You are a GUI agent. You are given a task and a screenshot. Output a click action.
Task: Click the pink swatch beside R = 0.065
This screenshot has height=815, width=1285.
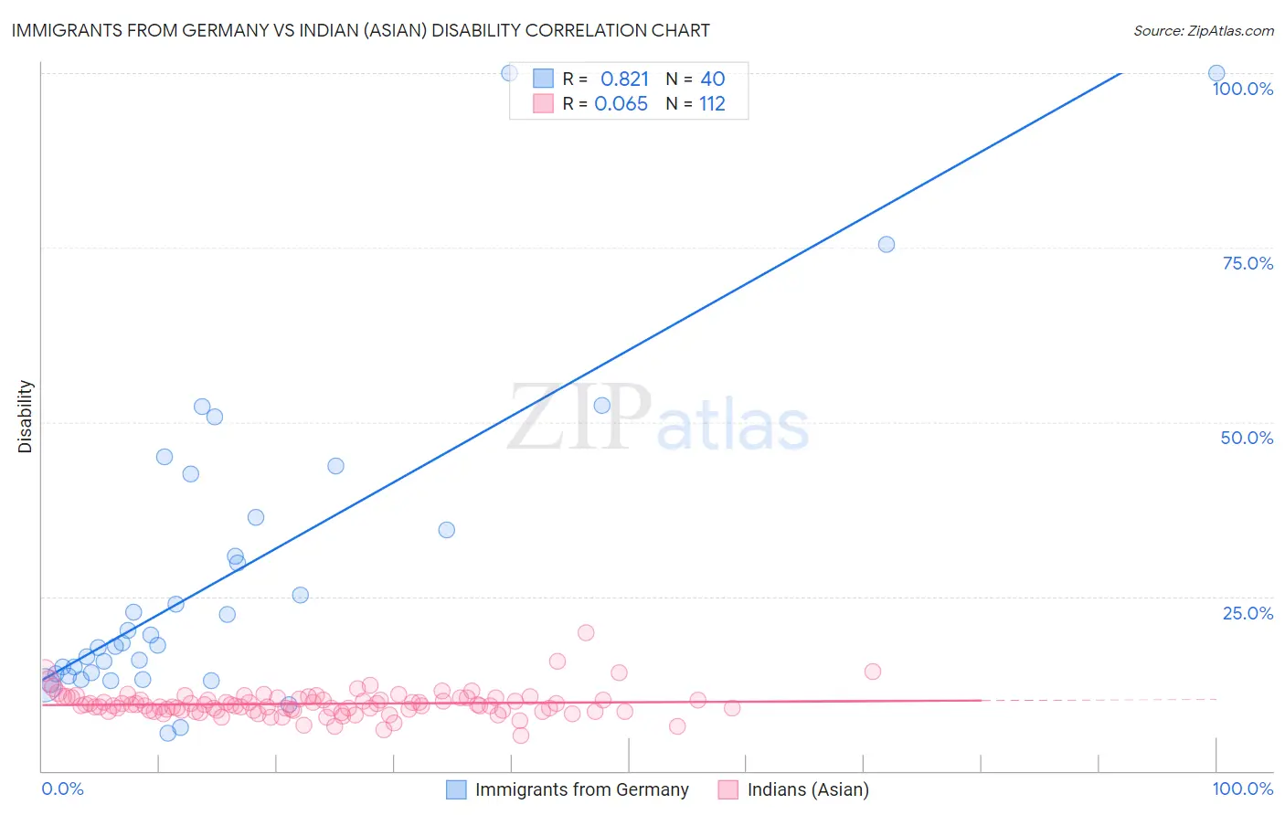point(544,103)
